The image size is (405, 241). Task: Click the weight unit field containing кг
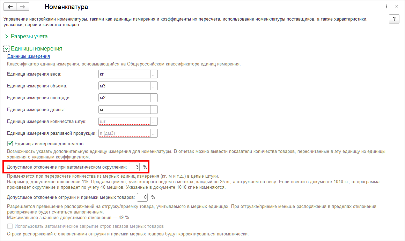click(124, 74)
